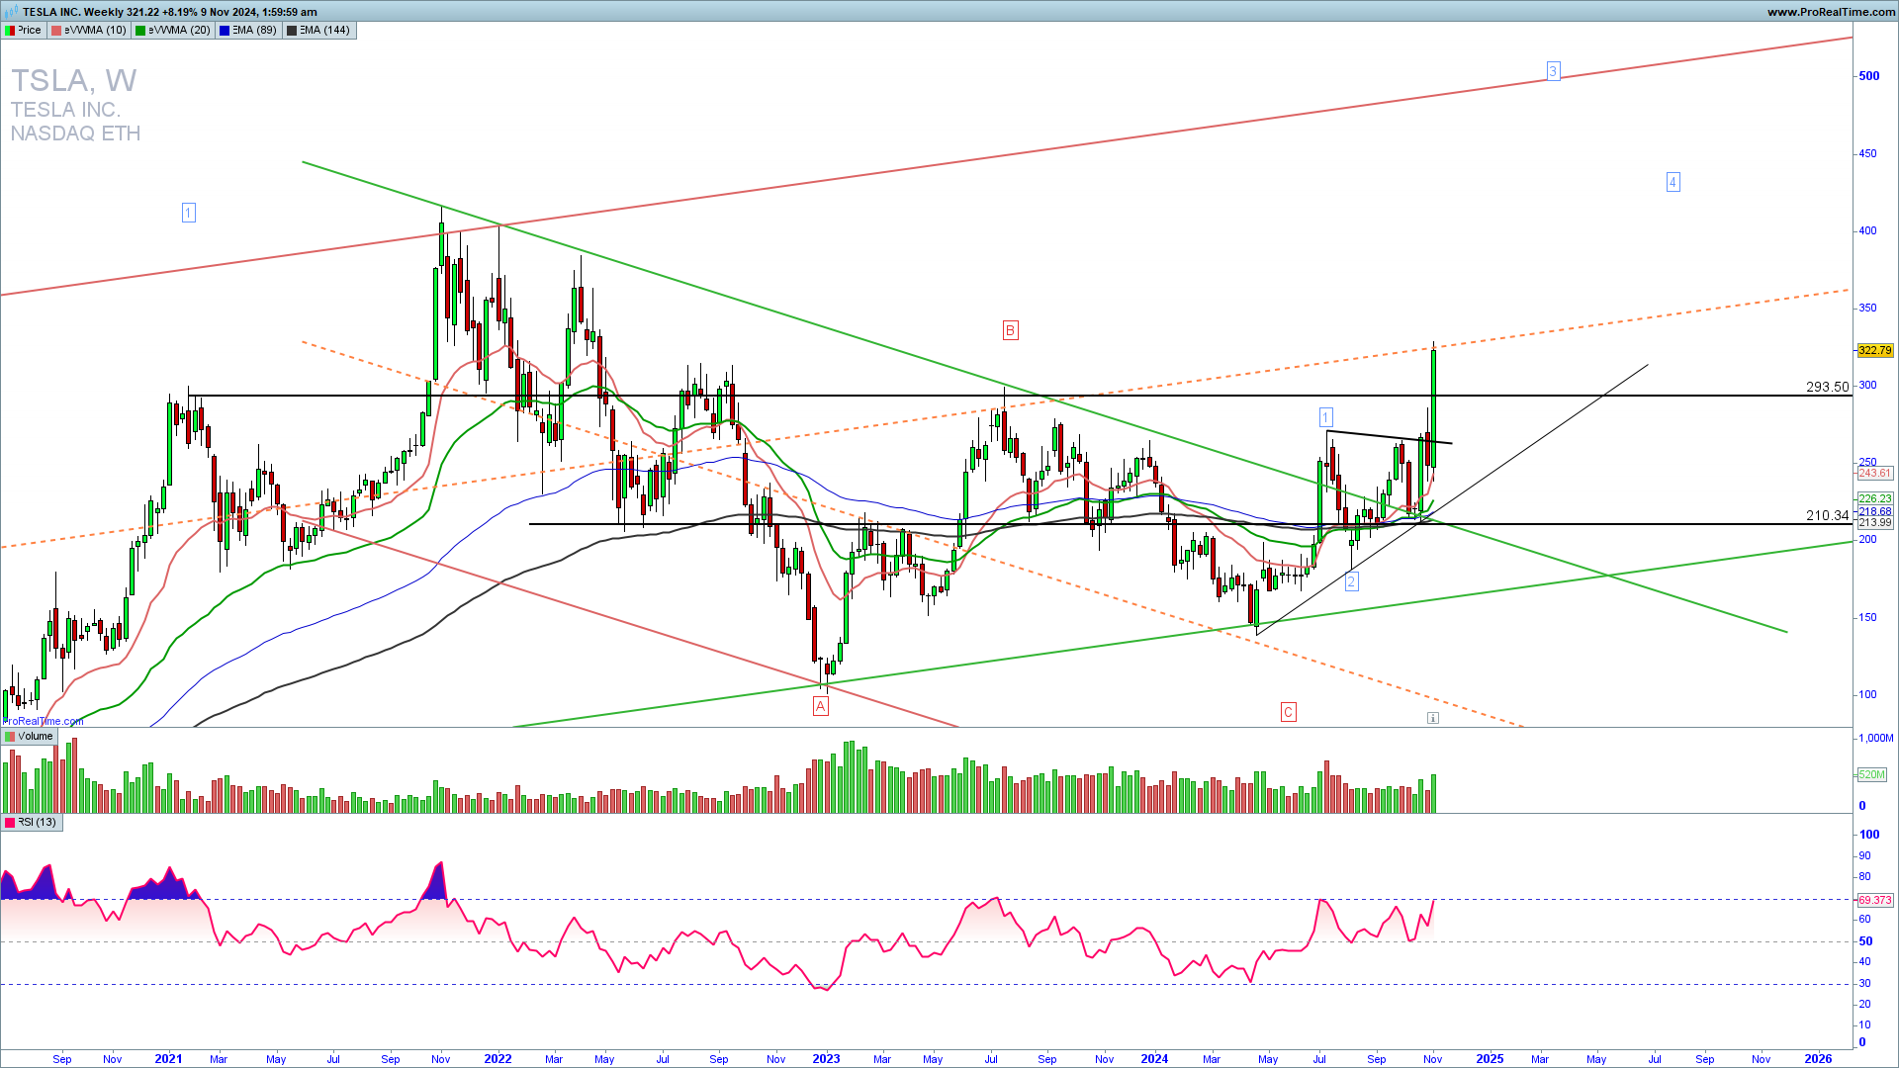
Task: Click the 2025 label on time axis
Action: pyautogui.click(x=1490, y=1058)
